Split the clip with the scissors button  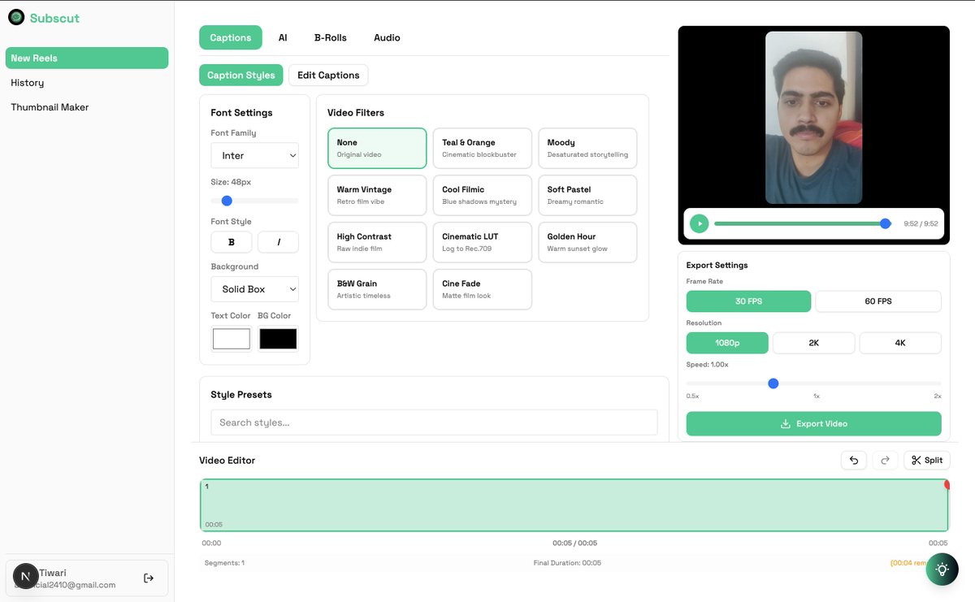(927, 460)
